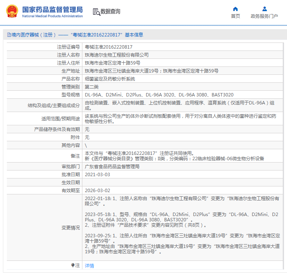Click the backslash in 其他内容 row
The height and width of the screenshot is (273, 287).
click(x=86, y=145)
